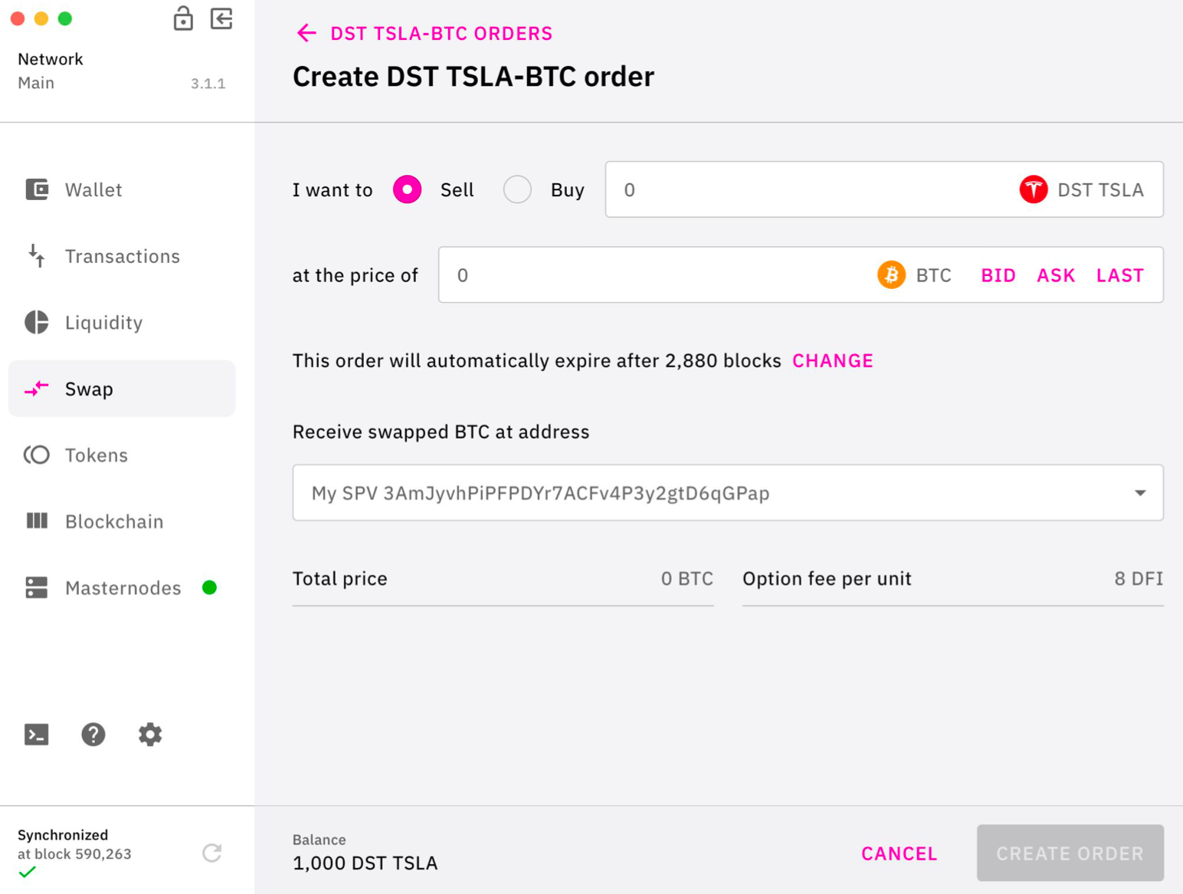Click the Create DST TSLA-BTC order heading
This screenshot has width=1183, height=894.
point(474,77)
